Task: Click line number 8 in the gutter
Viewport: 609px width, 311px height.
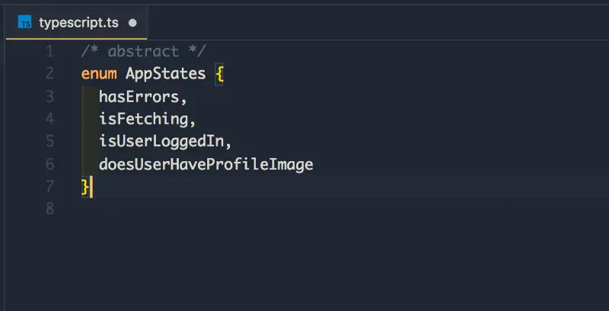Action: [x=50, y=209]
